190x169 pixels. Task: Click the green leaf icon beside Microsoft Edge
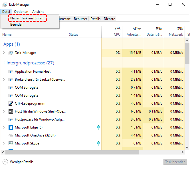[98, 127]
